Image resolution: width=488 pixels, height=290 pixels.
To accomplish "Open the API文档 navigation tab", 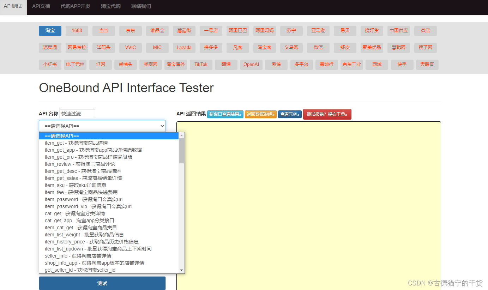I will click(x=41, y=7).
